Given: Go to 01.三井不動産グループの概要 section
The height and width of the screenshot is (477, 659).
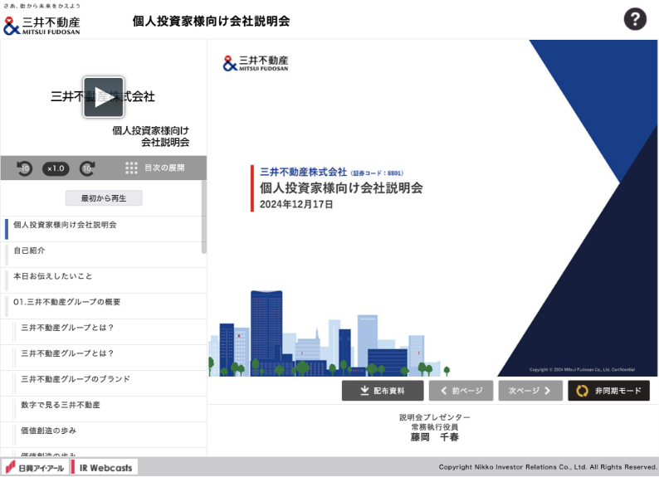Looking at the screenshot, I should pos(103,305).
